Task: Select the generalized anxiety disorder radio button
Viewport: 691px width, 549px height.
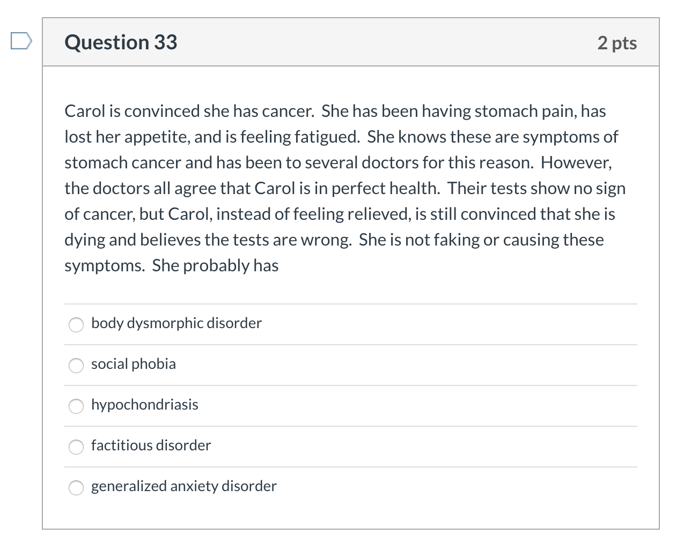Action: point(76,487)
